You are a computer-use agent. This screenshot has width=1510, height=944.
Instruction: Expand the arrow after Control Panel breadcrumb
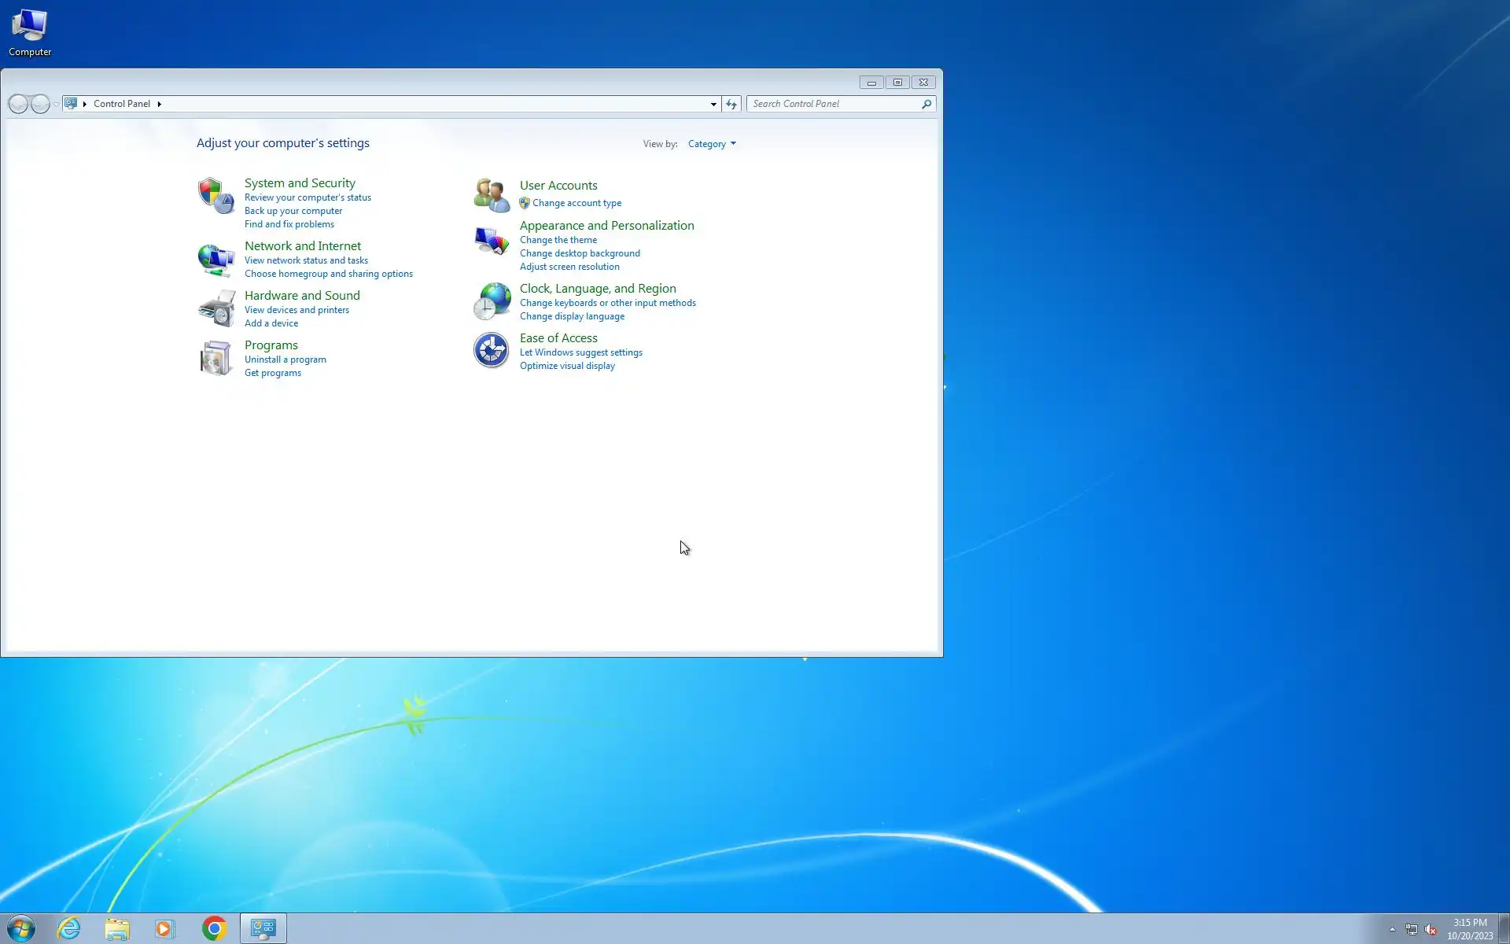pyautogui.click(x=159, y=104)
